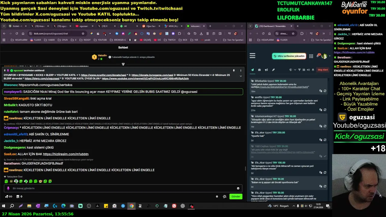Click the gift box counter icon
The width and height of the screenshot is (386, 217).
tap(19, 197)
